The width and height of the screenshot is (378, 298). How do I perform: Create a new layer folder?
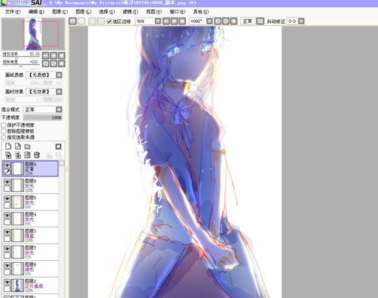(27, 147)
